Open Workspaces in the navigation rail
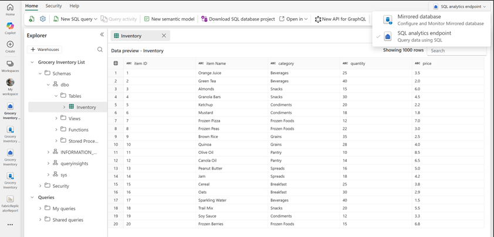Viewport: 494px width, 237px height. (10, 65)
